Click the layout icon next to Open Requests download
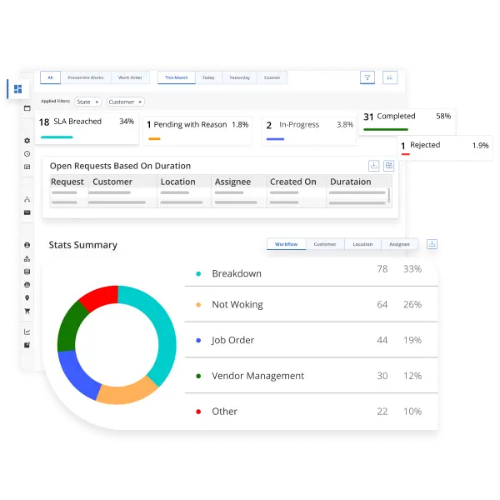The image size is (500, 500). (x=388, y=166)
